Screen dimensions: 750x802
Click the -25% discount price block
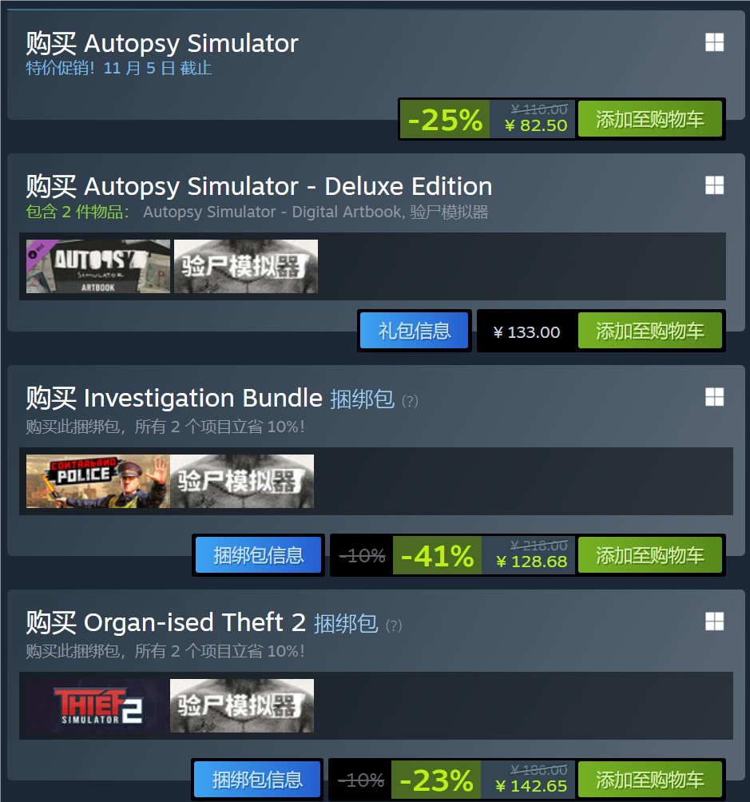[x=487, y=119]
